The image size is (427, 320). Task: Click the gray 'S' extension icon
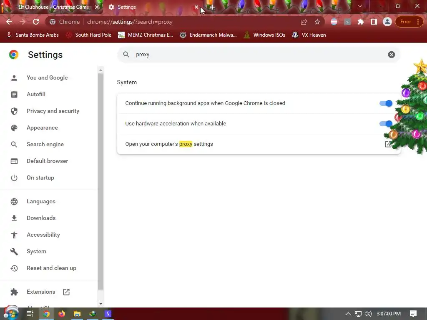pyautogui.click(x=347, y=22)
